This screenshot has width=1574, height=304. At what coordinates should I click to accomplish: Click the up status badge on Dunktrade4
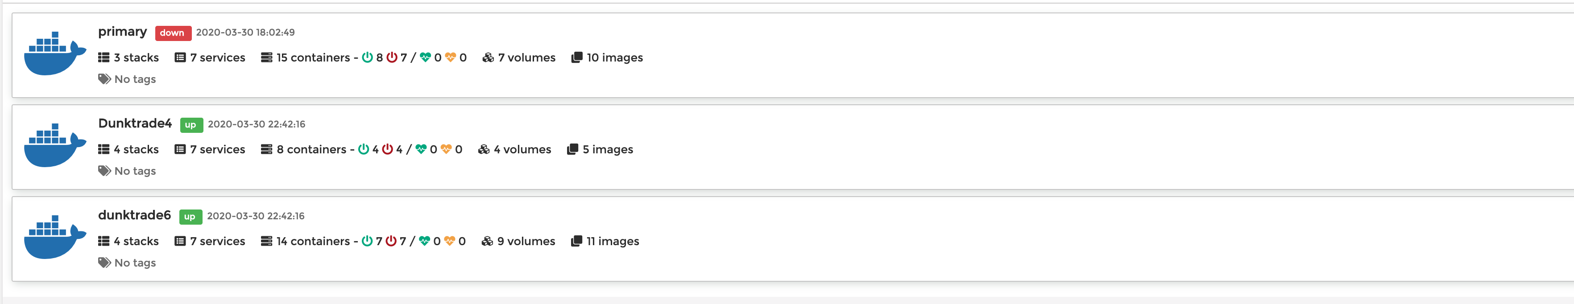(191, 125)
